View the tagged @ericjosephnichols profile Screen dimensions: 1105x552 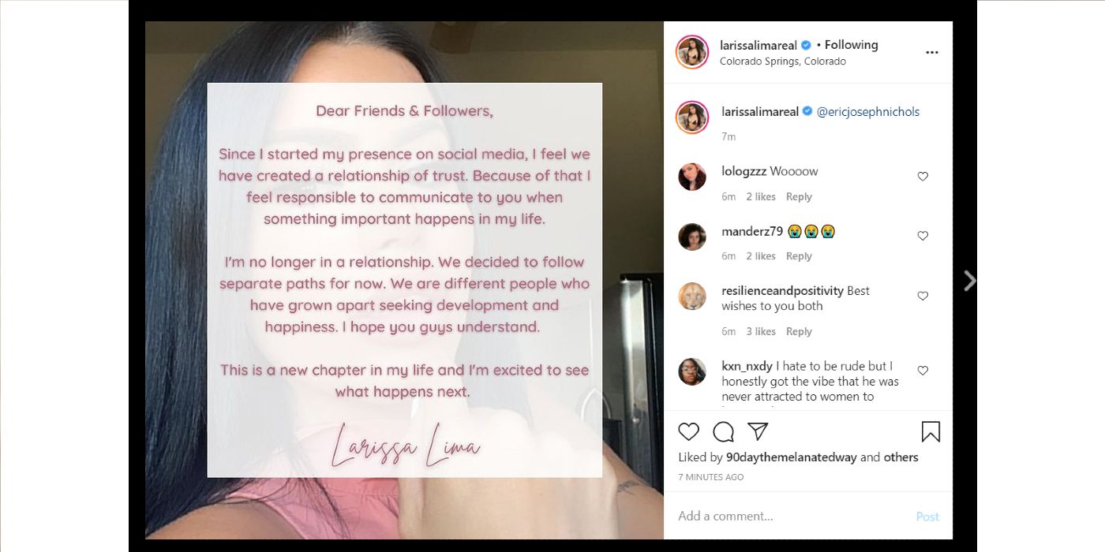(868, 112)
